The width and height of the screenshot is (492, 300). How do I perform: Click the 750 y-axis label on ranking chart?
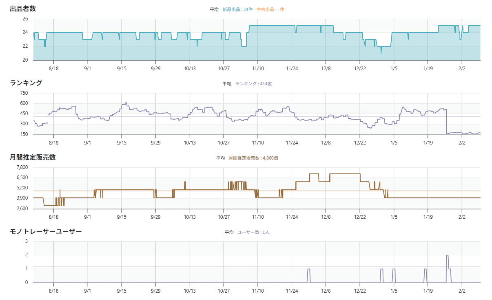pos(24,93)
